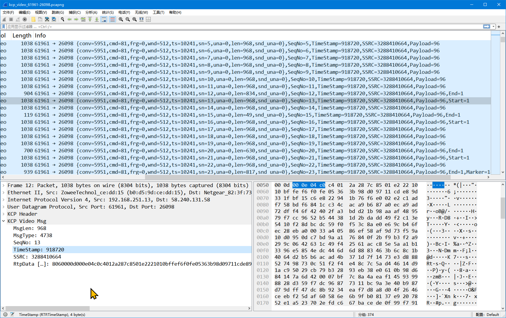
Task: Expand the Internet Protocol Version 4 node
Action: click(3, 200)
